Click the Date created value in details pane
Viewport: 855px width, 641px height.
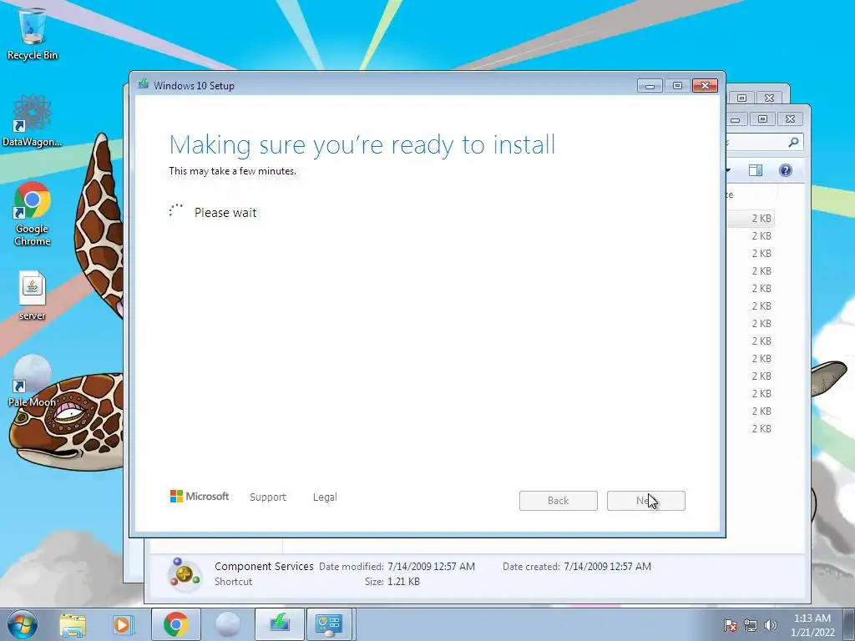click(608, 567)
